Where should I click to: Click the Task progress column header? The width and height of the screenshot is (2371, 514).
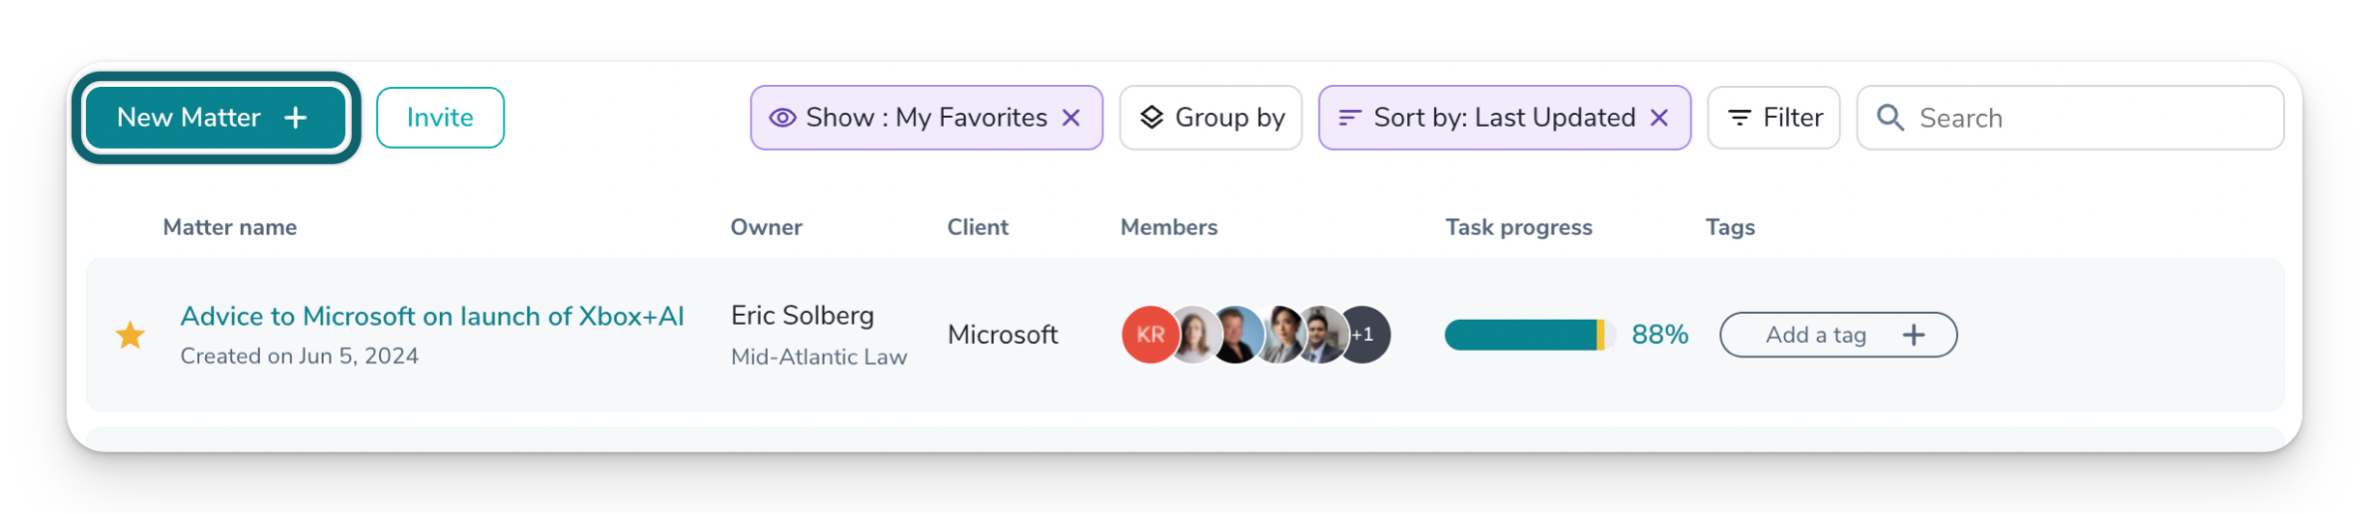click(1518, 227)
